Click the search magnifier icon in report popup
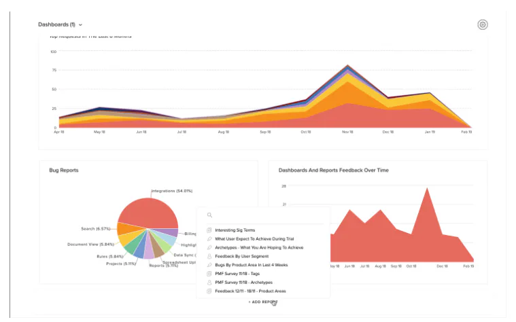This screenshot has width=516, height=322. [x=209, y=215]
